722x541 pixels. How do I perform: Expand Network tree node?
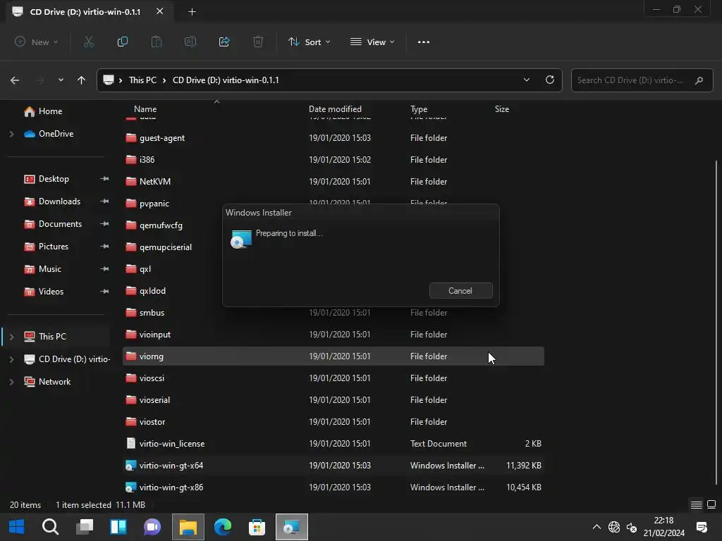point(11,382)
